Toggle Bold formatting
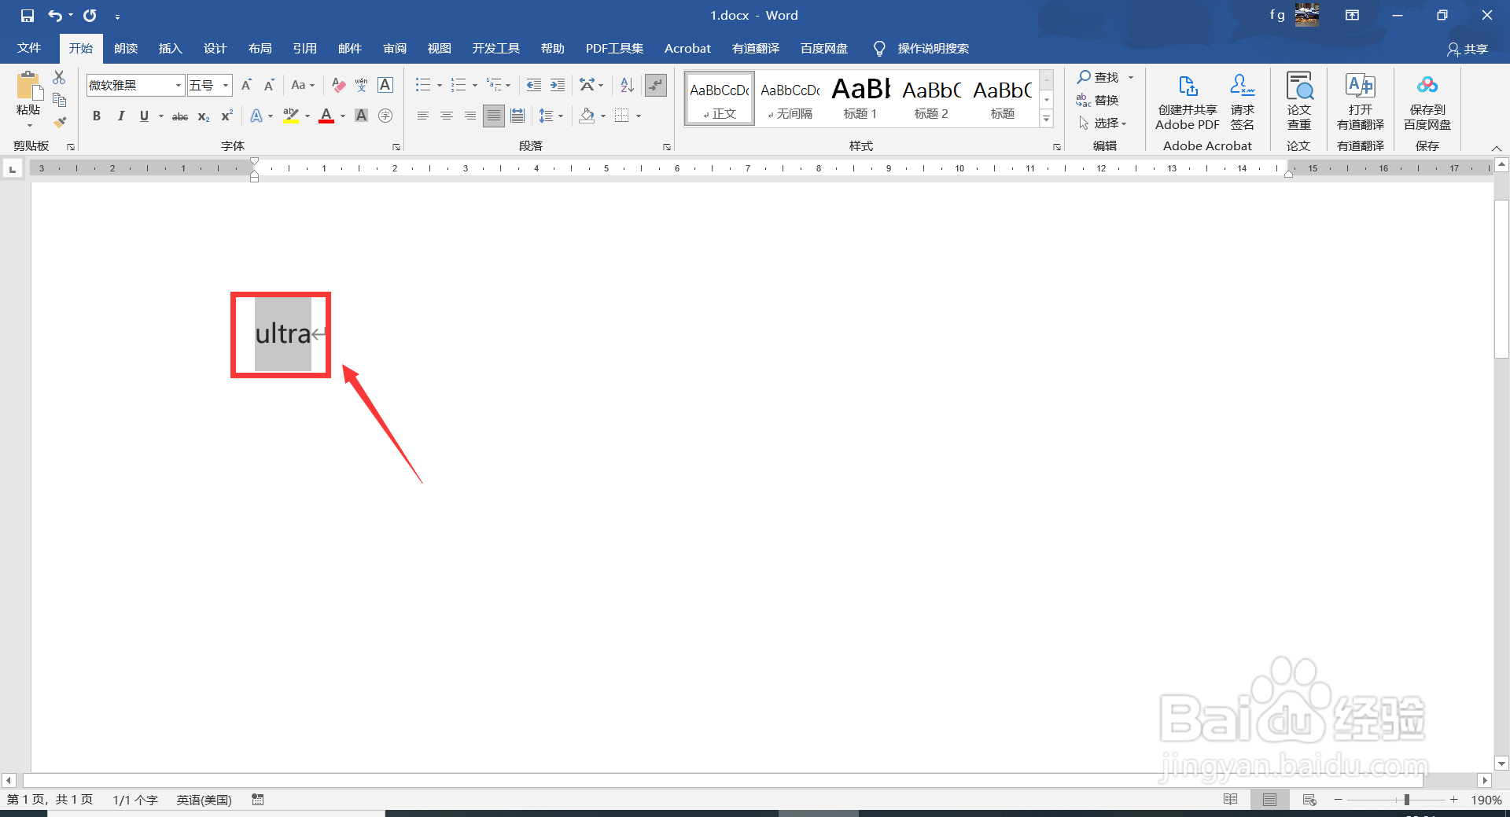1510x817 pixels. 97,116
